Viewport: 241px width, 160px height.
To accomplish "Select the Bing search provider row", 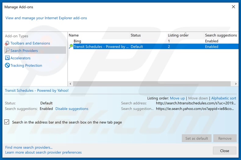I will pyautogui.click(x=153, y=41).
